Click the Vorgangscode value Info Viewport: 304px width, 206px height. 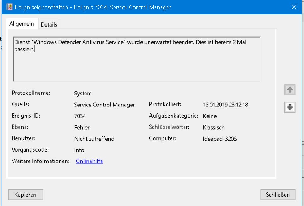(79, 150)
